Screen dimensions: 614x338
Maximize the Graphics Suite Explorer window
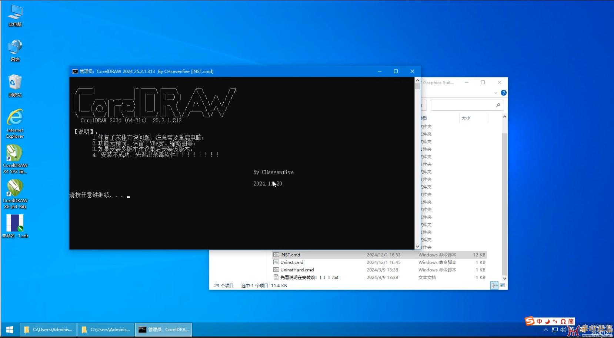(x=483, y=83)
